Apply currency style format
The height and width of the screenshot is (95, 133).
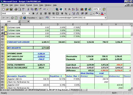coord(62,13)
